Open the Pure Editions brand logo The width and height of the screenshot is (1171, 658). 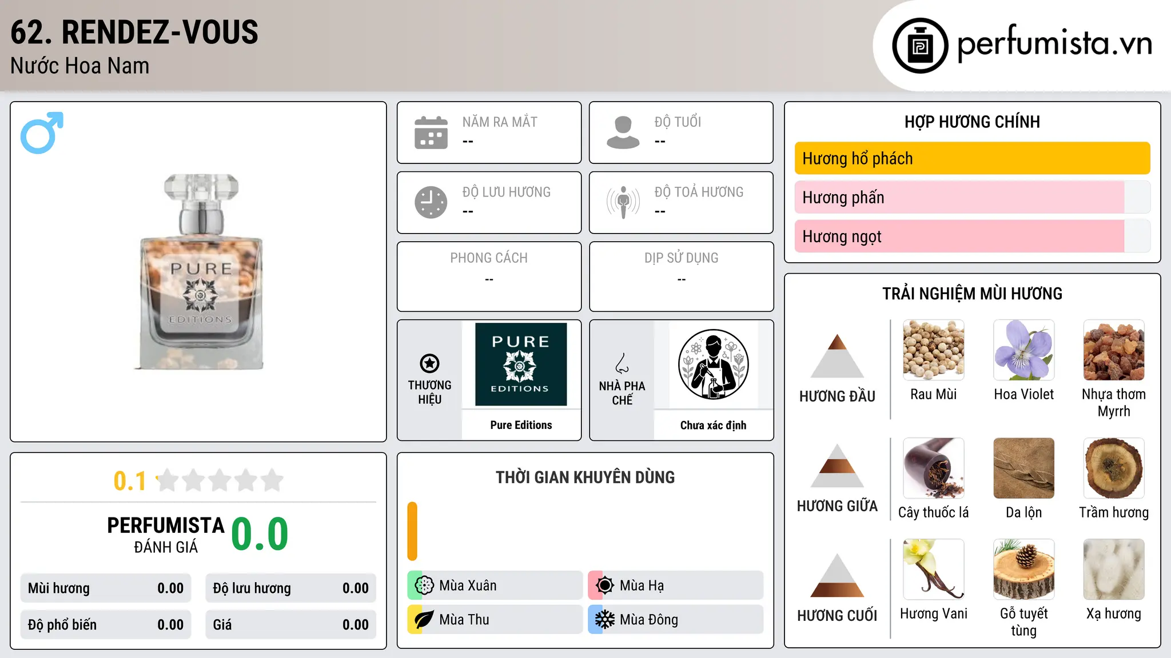click(521, 364)
